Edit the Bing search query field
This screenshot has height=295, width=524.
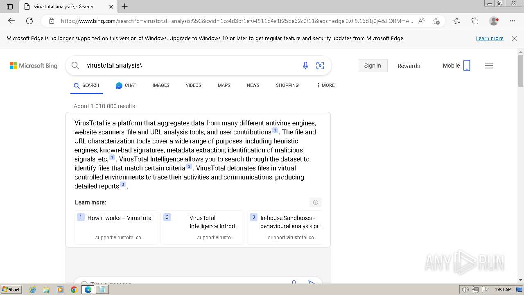(190, 66)
